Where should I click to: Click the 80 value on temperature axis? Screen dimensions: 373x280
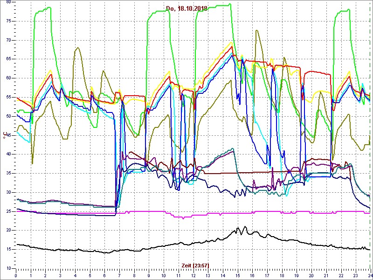point(8,2)
